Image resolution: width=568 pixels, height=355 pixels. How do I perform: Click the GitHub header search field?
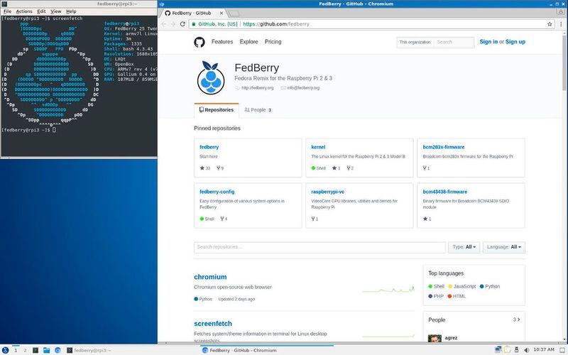[454, 43]
